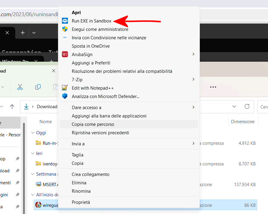Expand the Dare accesso a submenu arrow
The width and height of the screenshot is (268, 214).
193,107
